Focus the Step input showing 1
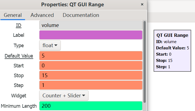Image resolution: width=195 pixels, height=111 pixels. click(x=91, y=85)
